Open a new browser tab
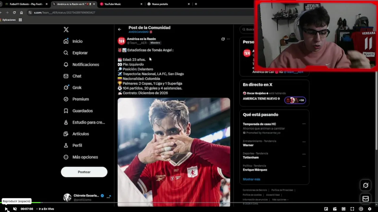 click(x=196, y=4)
